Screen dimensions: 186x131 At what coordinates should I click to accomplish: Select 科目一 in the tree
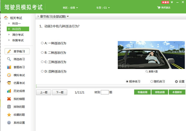click(x=16, y=23)
